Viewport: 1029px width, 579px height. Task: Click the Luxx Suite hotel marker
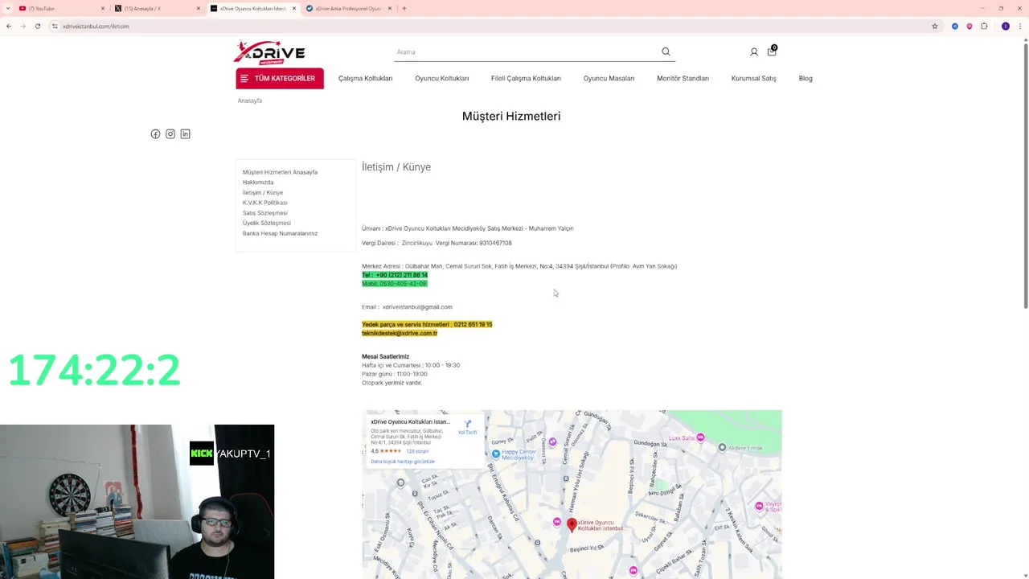(x=700, y=438)
